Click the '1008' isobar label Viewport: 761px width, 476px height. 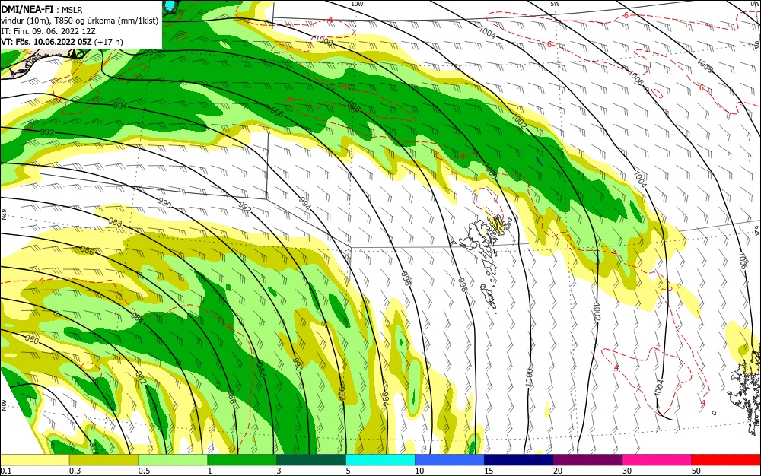click(705, 65)
